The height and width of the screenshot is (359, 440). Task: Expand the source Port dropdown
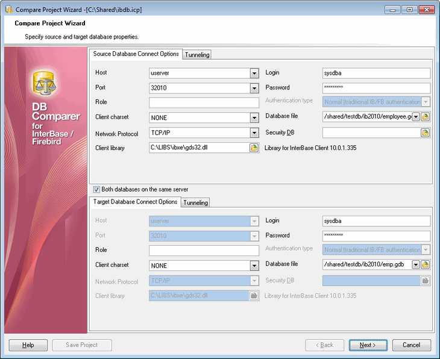tap(254, 88)
